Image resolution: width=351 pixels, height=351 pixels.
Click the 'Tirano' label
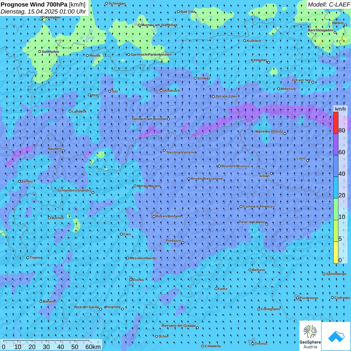35,257
